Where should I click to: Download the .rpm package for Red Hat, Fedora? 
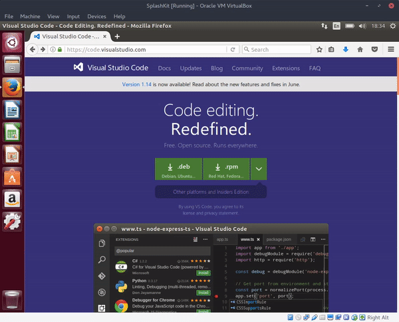click(x=227, y=169)
